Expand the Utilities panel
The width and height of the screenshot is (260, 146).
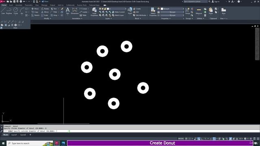[x=200, y=19]
